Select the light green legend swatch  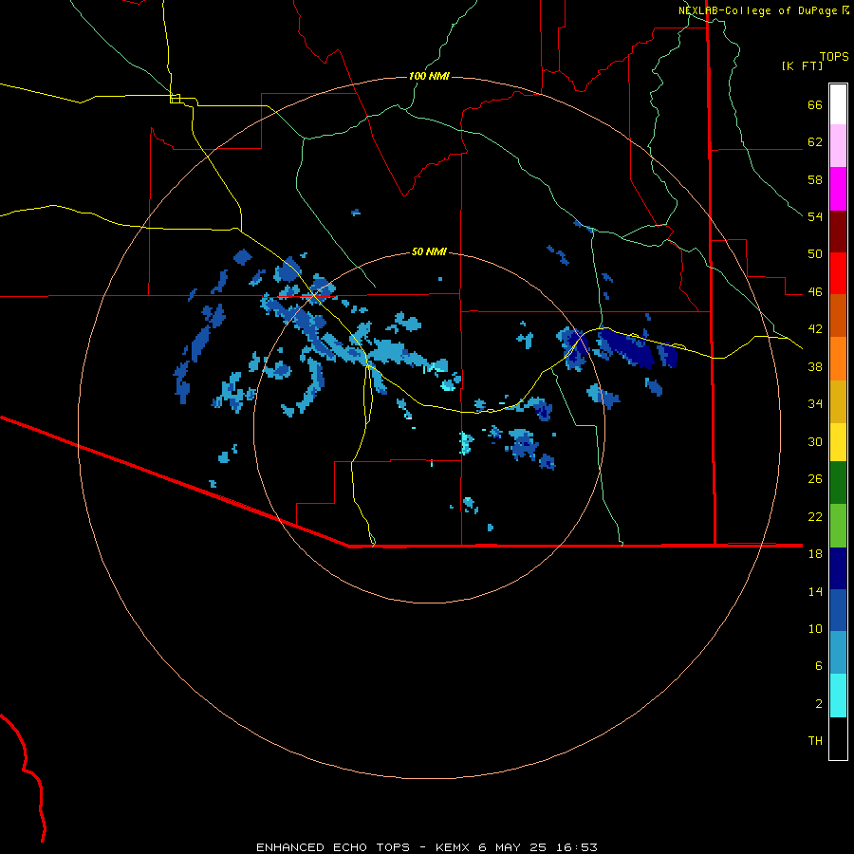click(838, 526)
